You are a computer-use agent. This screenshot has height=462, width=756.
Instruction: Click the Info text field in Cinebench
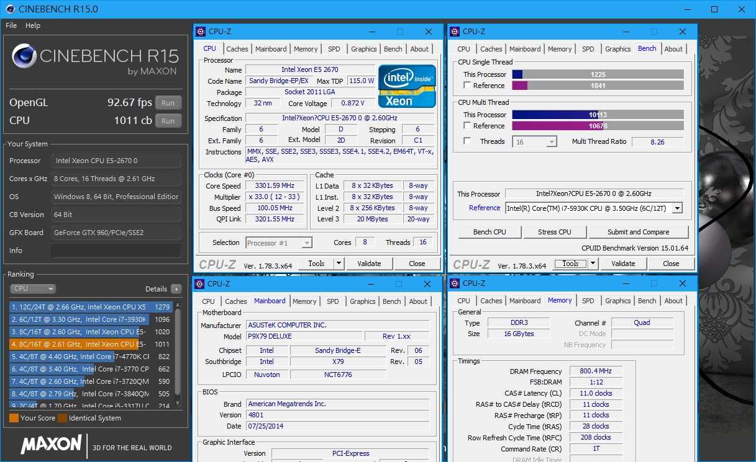tap(116, 251)
